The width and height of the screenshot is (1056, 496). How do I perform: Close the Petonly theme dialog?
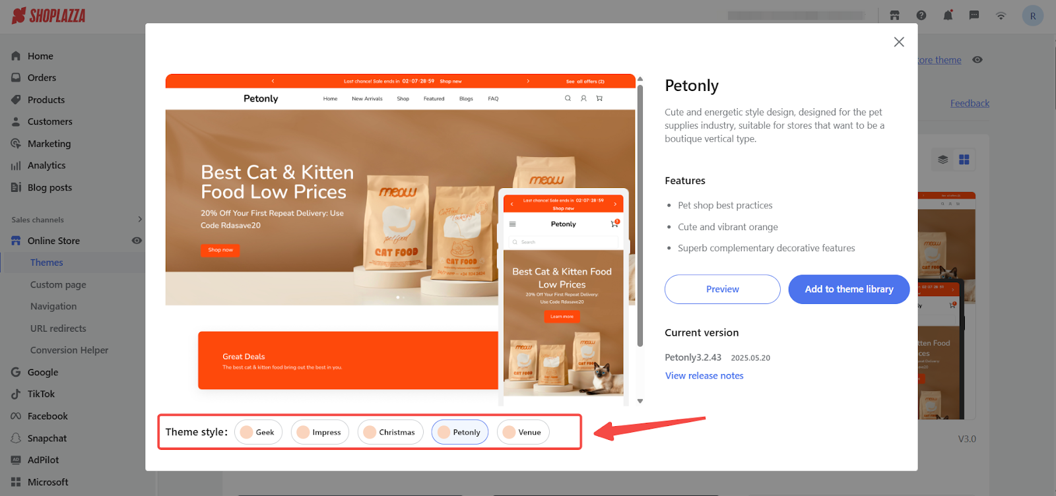click(899, 42)
